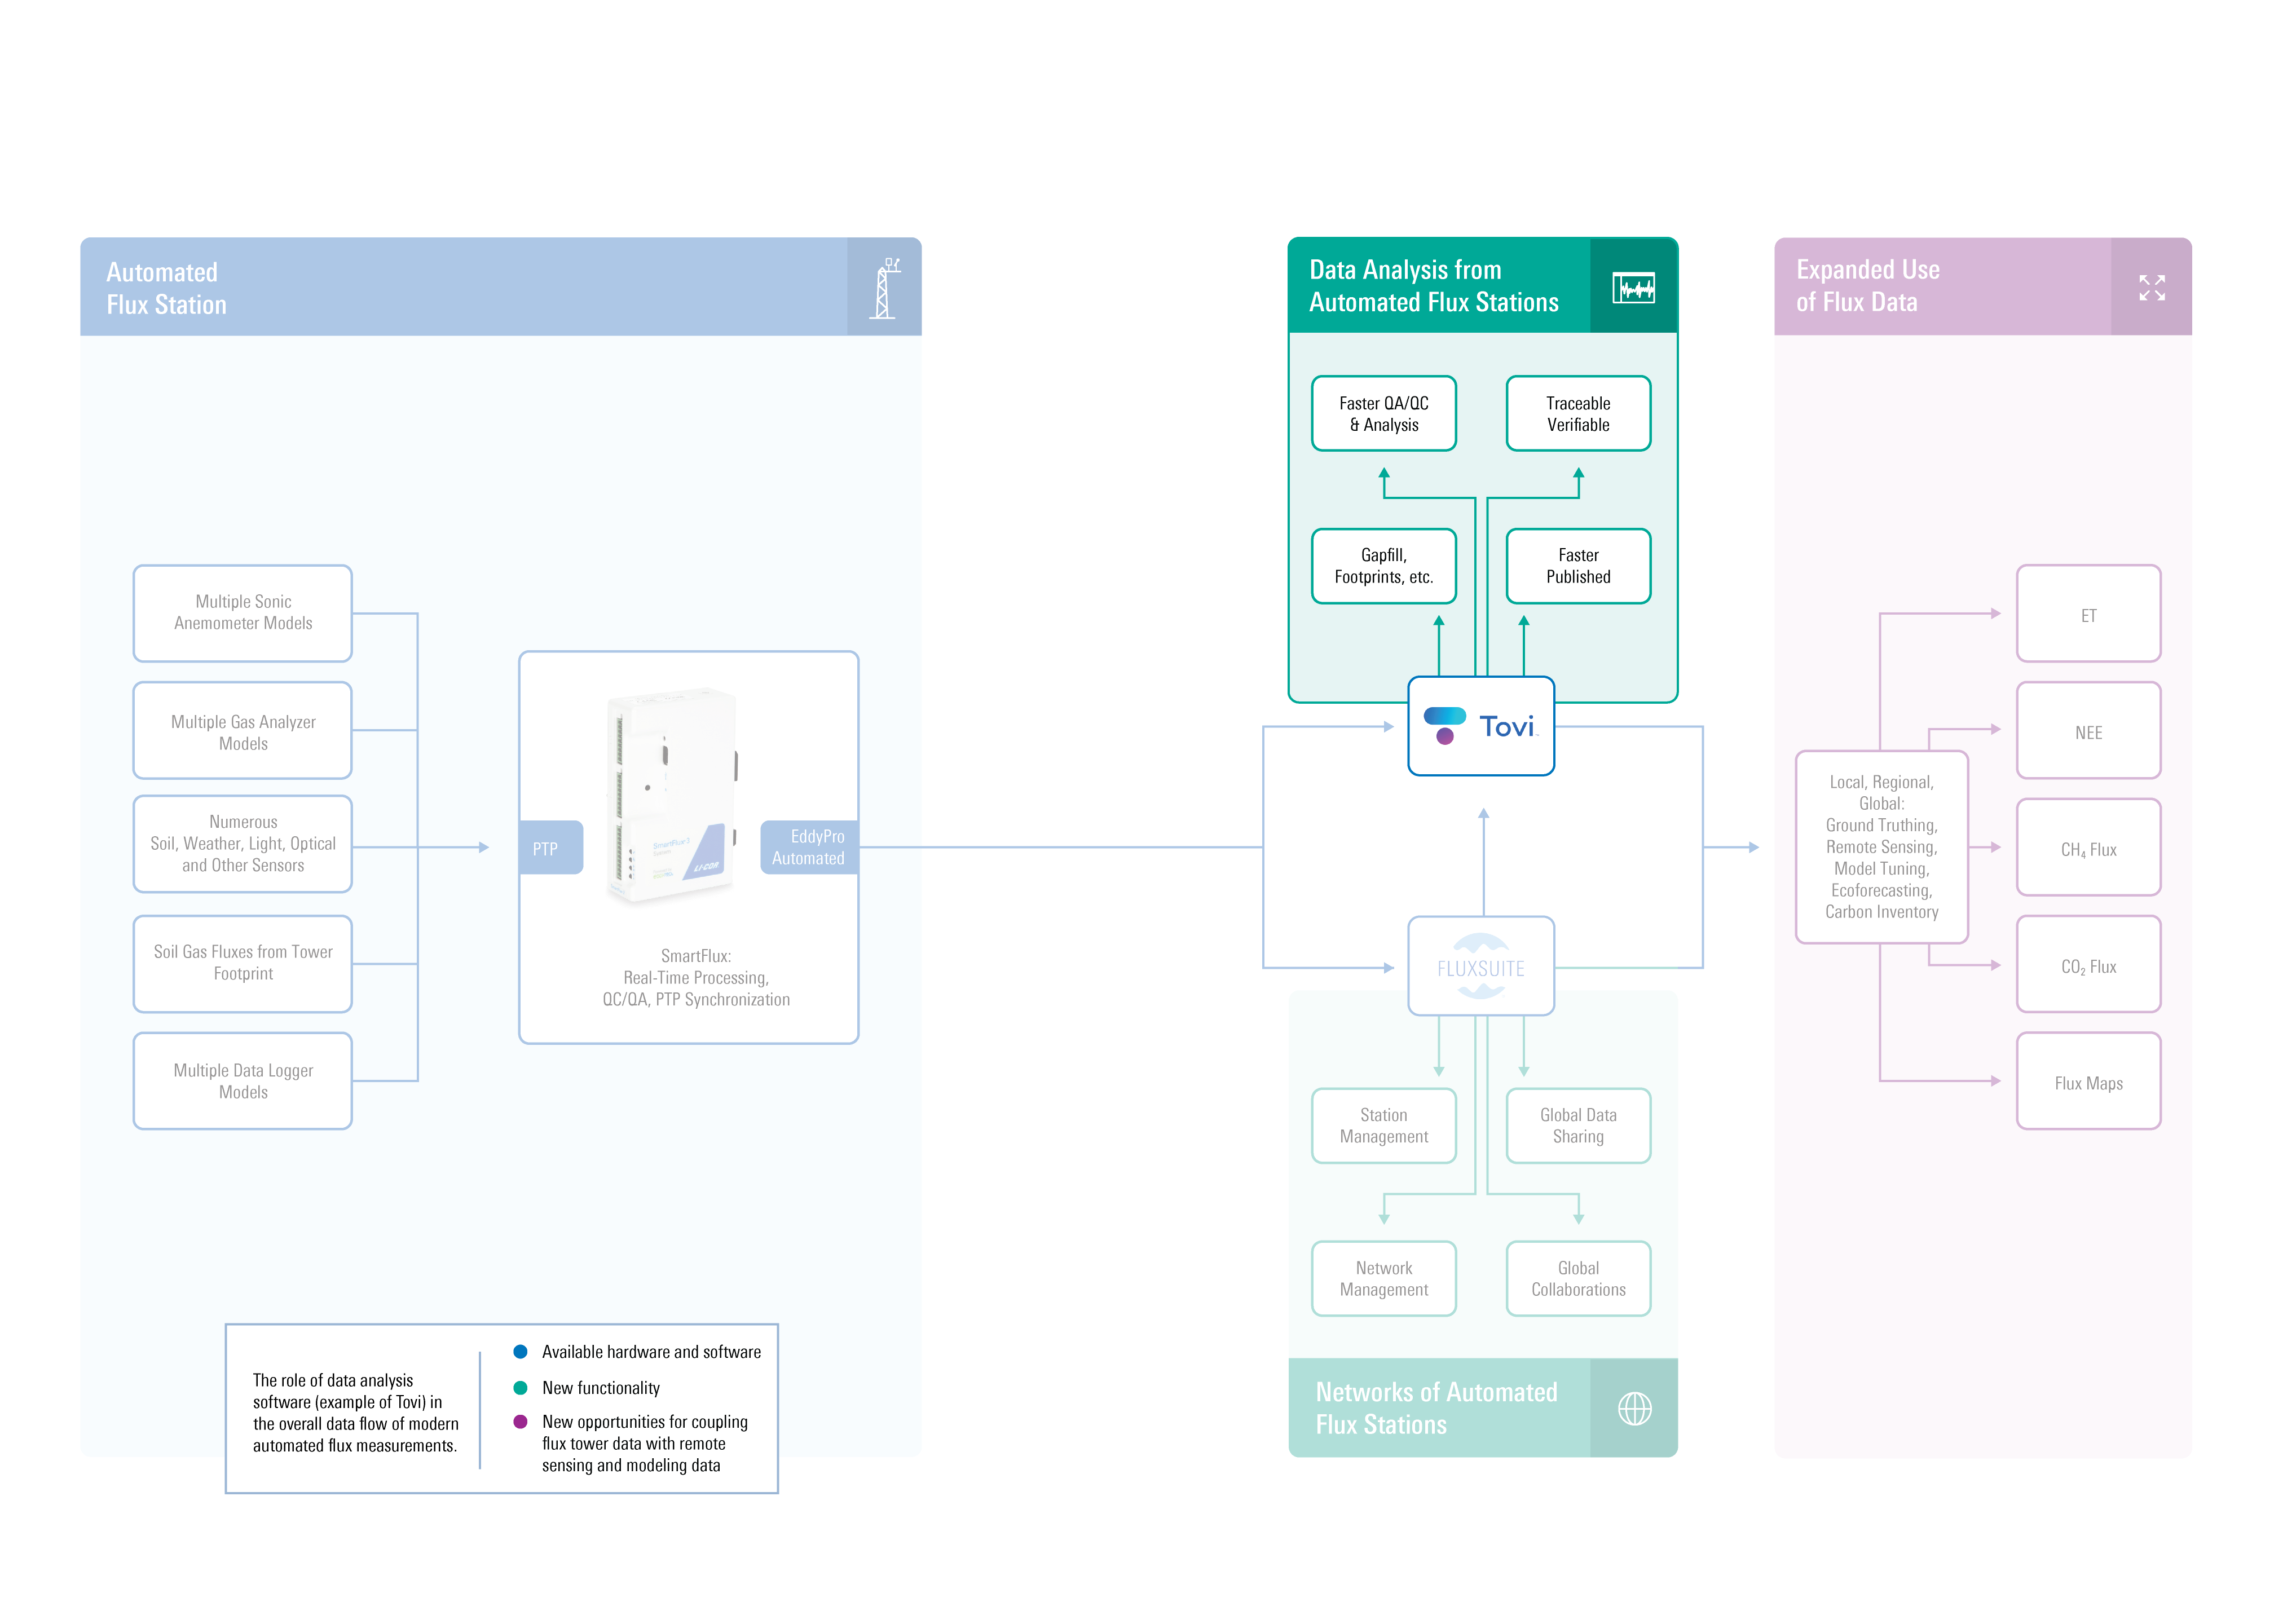Click the ET output box
The image size is (2274, 1624).
2088,613
